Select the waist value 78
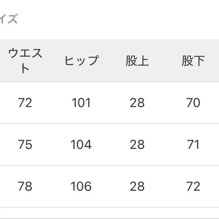219x219 pixels. [25, 186]
